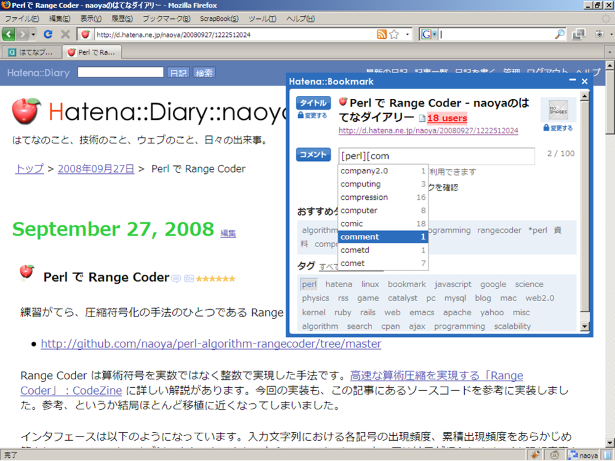Open the トップ breadcrumb link

30,169
